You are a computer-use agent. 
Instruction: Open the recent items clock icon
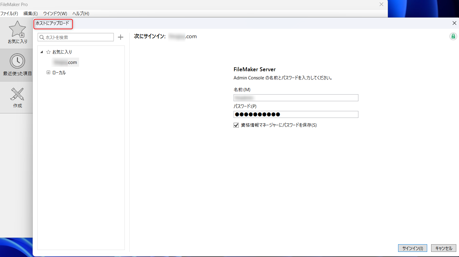point(17,61)
